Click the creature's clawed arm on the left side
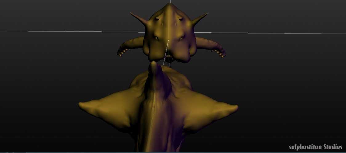Viewport: 346px width, 153px height. pos(130,47)
